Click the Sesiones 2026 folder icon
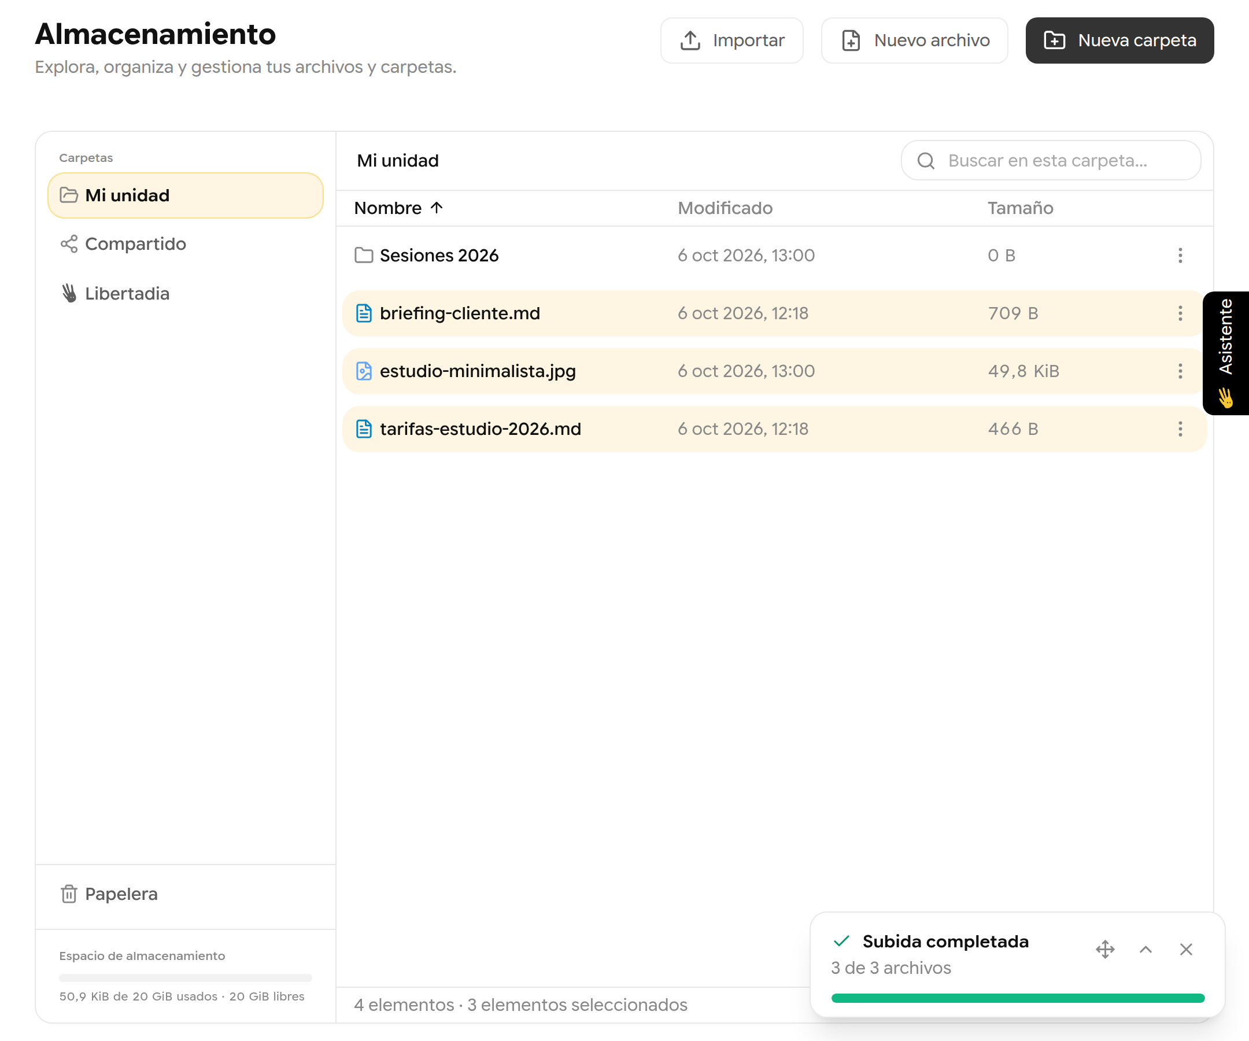Viewport: 1249px width, 1041px height. coord(363,255)
